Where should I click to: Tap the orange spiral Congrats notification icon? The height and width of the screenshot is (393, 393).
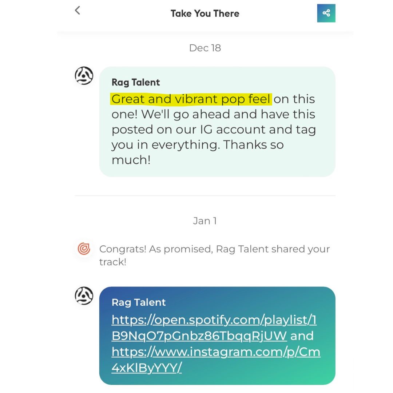point(84,249)
